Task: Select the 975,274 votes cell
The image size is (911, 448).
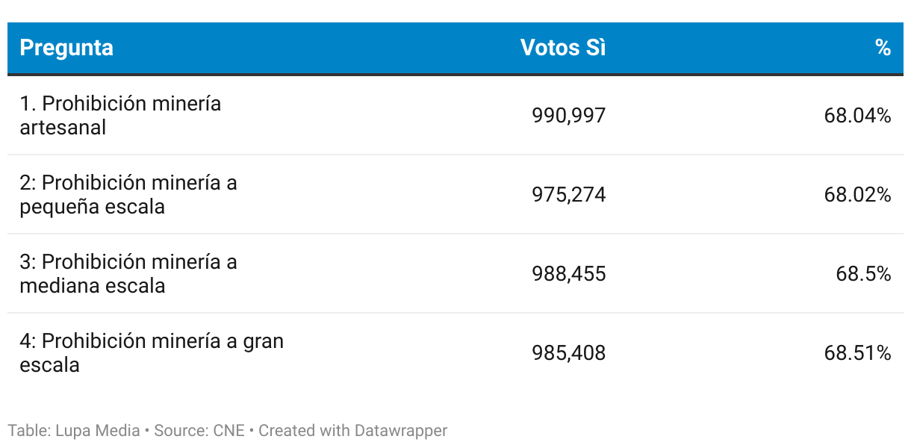Action: coord(568,195)
